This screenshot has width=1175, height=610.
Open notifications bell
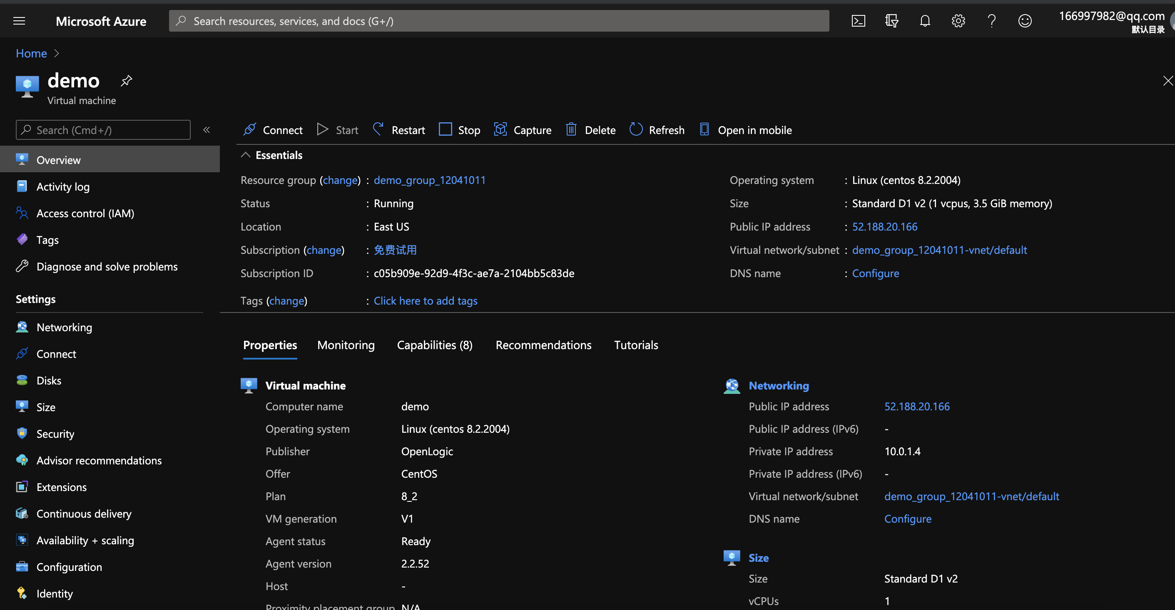coord(925,21)
